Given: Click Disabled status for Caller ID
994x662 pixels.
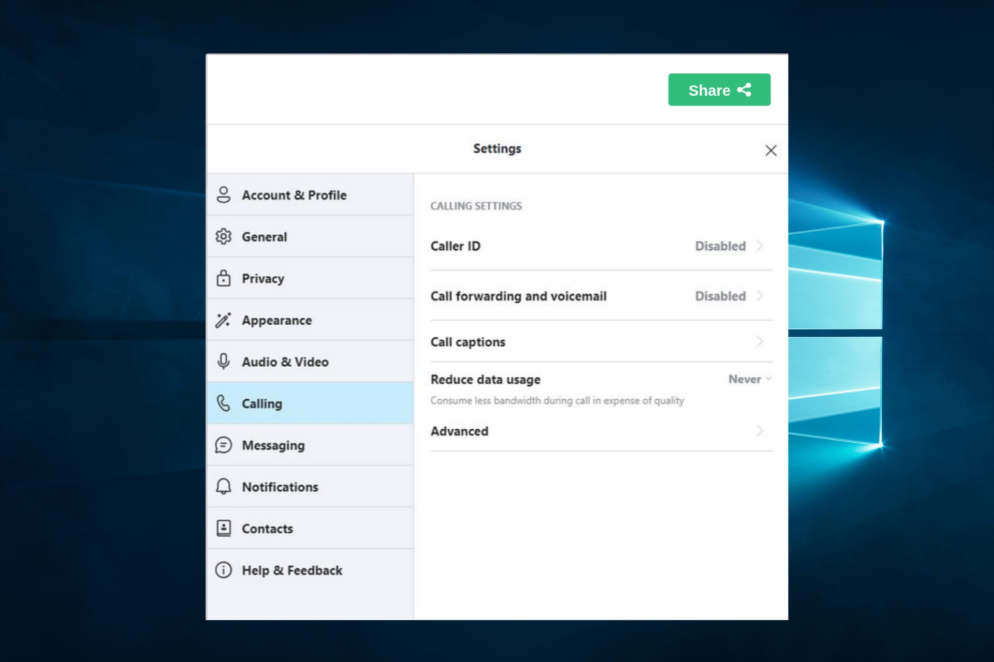Looking at the screenshot, I should click(x=720, y=246).
